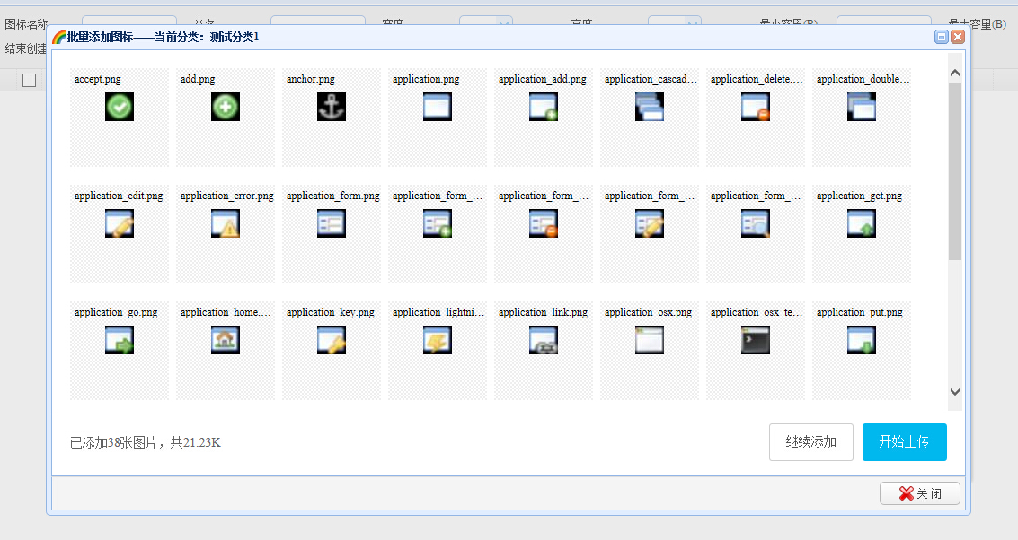
Task: Select the application_form icon with red minus
Action: (544, 223)
